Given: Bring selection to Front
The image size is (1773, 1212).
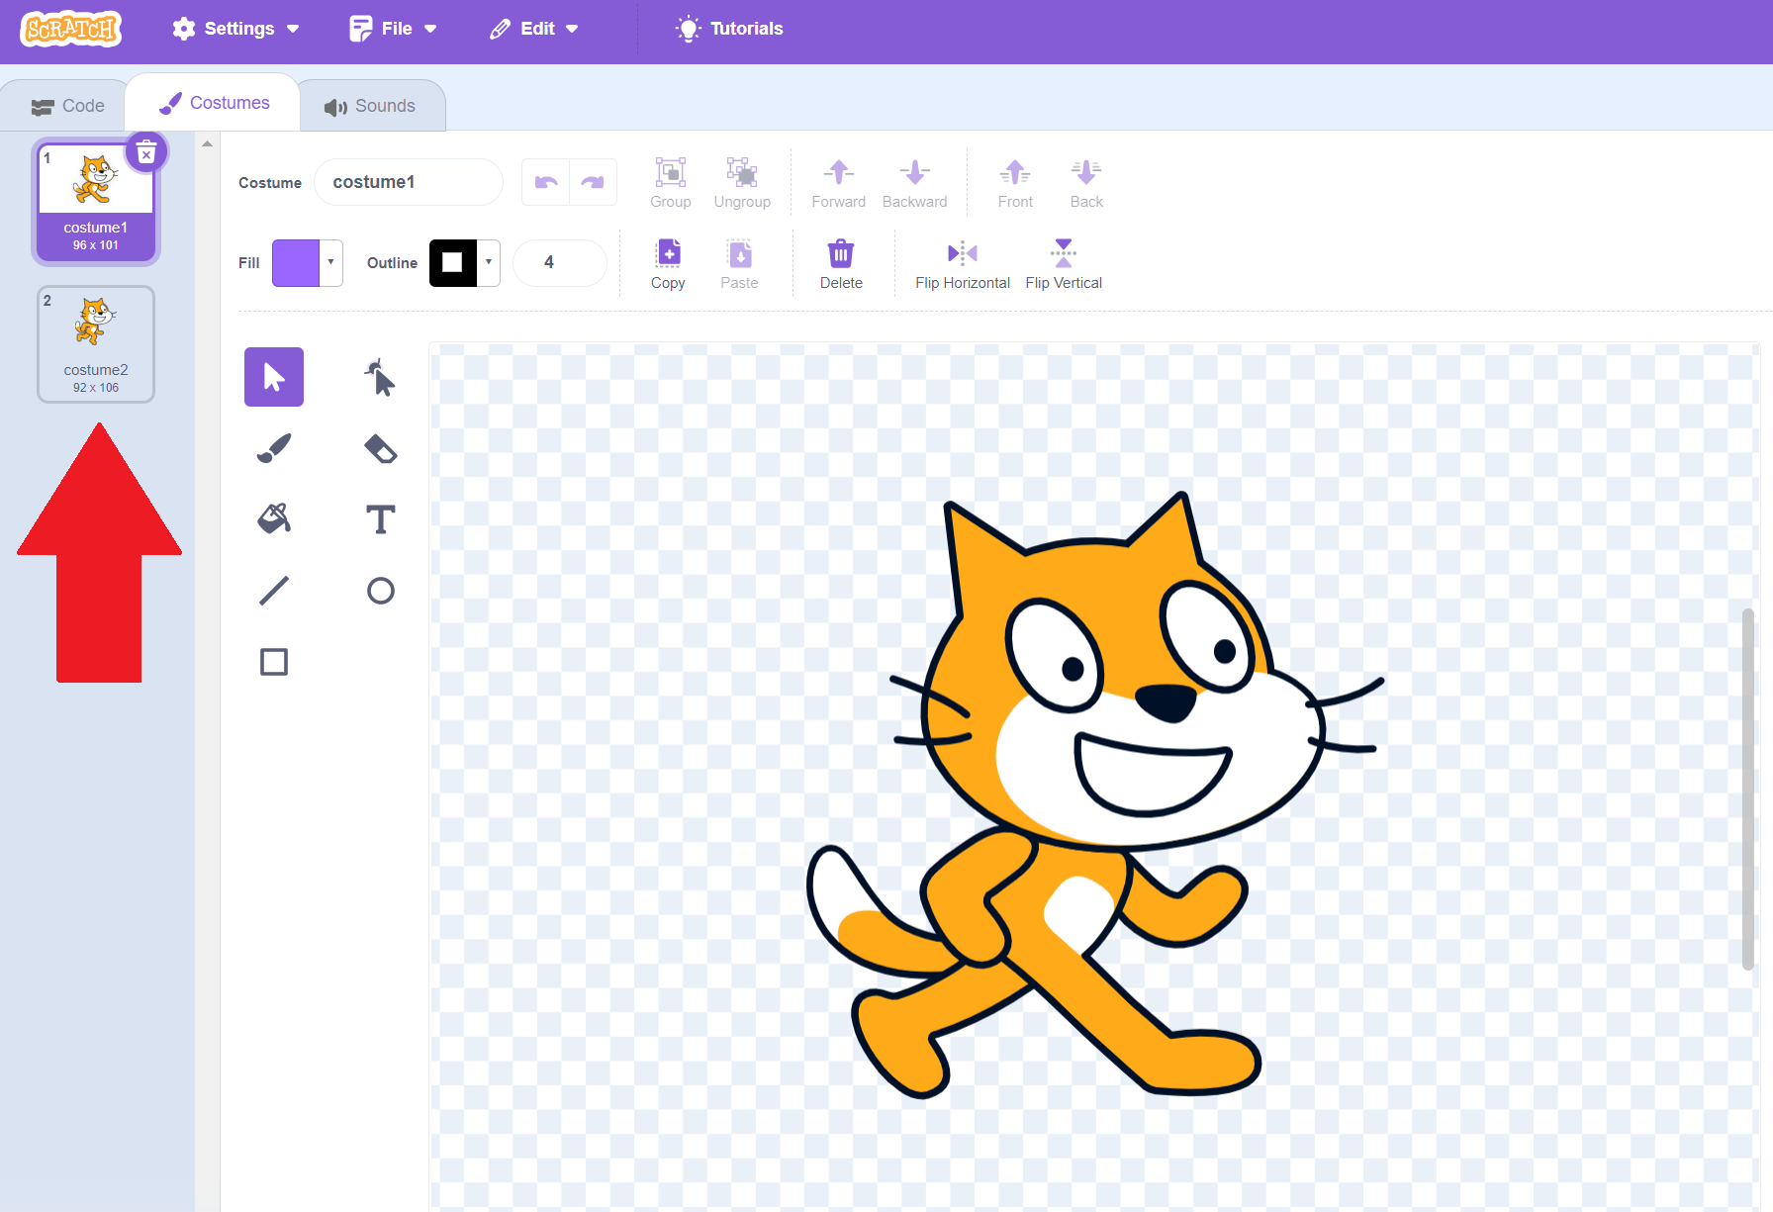Looking at the screenshot, I should point(1015,183).
